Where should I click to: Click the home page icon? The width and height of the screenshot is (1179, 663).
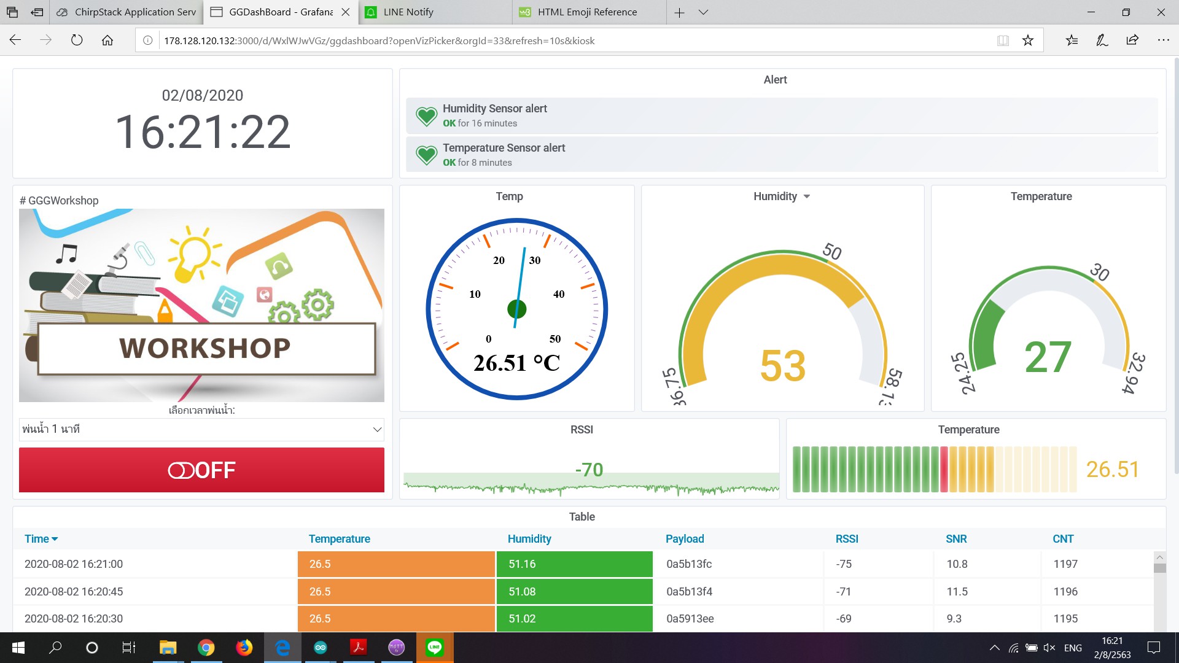point(107,41)
